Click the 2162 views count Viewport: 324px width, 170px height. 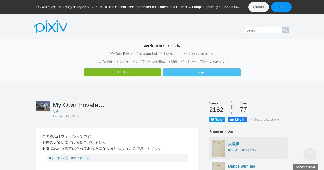pyautogui.click(x=216, y=110)
